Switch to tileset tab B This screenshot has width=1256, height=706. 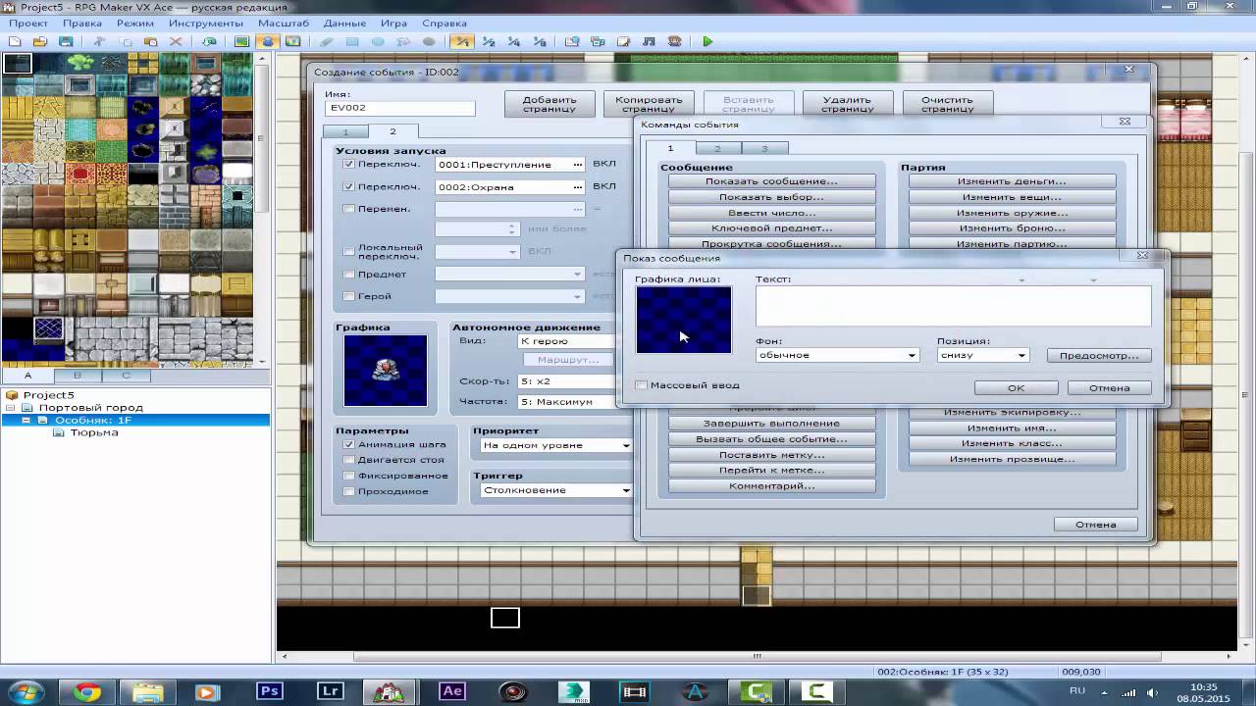[78, 376]
